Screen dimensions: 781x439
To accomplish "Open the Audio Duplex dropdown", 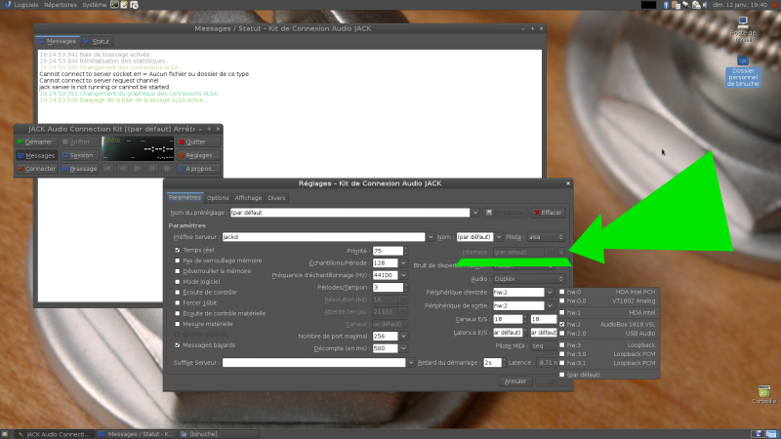I will click(x=528, y=279).
